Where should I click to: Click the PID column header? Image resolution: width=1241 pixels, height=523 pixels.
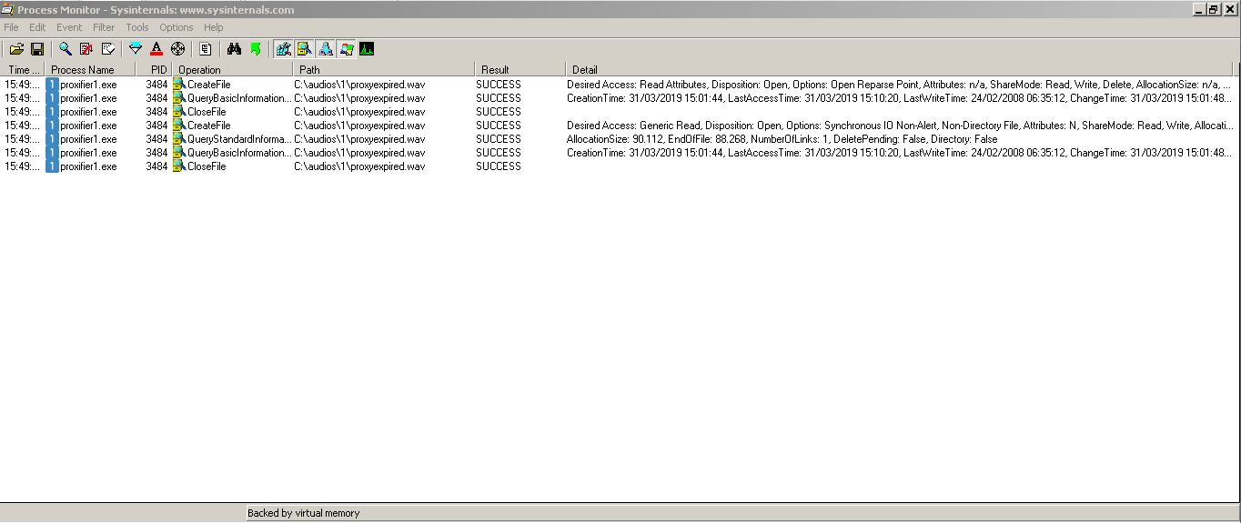154,69
